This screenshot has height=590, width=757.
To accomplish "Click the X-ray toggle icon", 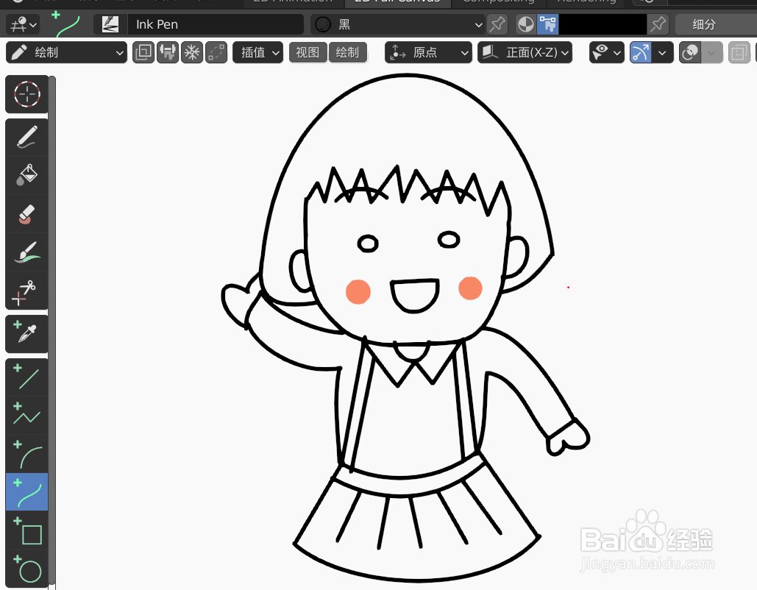I will tap(739, 52).
